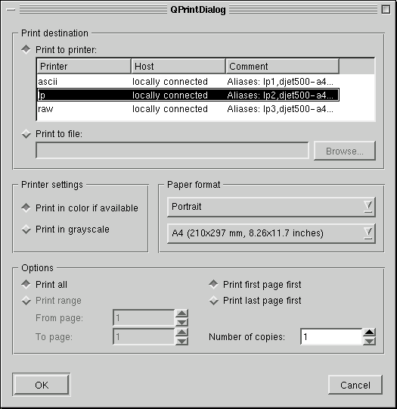
Task: Open the Portrait orientation dropdown
Action: [x=271, y=207]
